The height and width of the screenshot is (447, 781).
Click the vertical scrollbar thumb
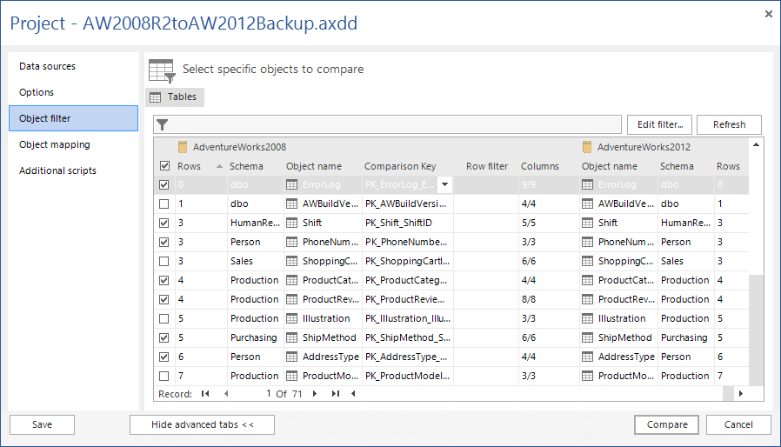pyautogui.click(x=756, y=330)
